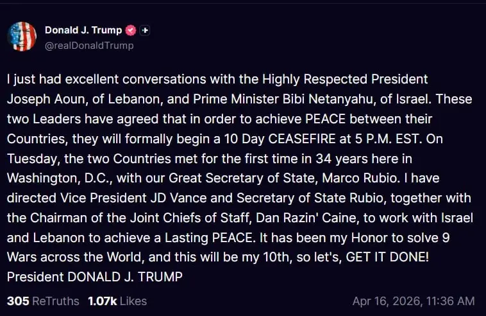This screenshot has width=486, height=316.
Task: Click the plus badge beside the name
Action: [x=146, y=30]
